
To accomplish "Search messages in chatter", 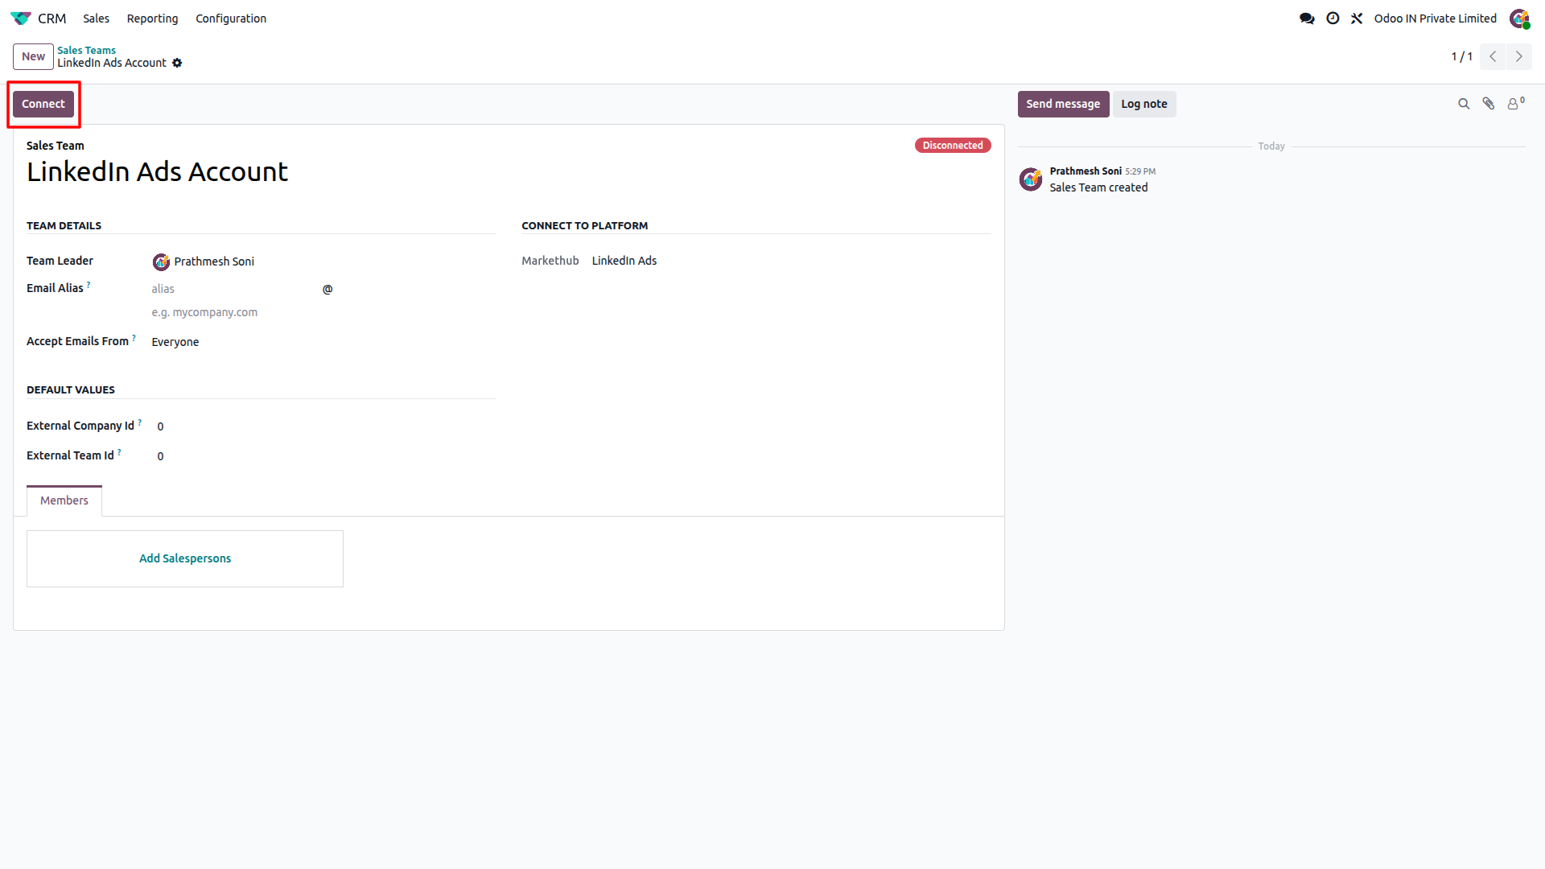I will tap(1464, 104).
